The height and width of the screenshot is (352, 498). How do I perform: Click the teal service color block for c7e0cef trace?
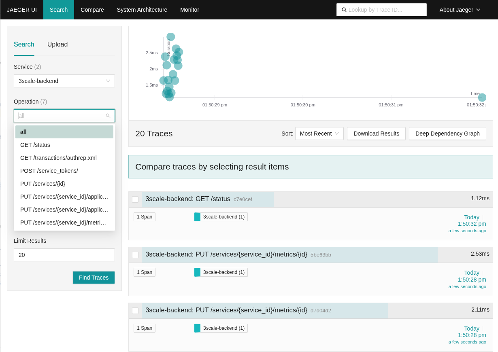click(x=197, y=217)
